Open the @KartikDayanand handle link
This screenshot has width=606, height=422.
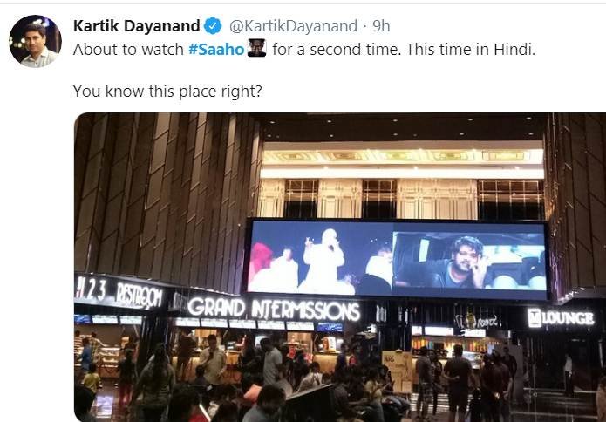tap(293, 26)
